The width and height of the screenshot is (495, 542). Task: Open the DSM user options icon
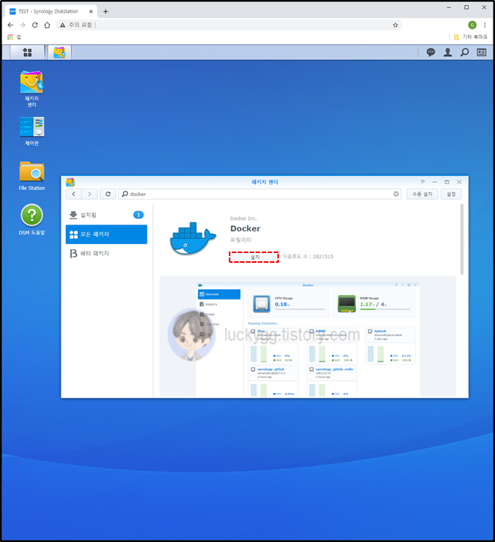[448, 52]
